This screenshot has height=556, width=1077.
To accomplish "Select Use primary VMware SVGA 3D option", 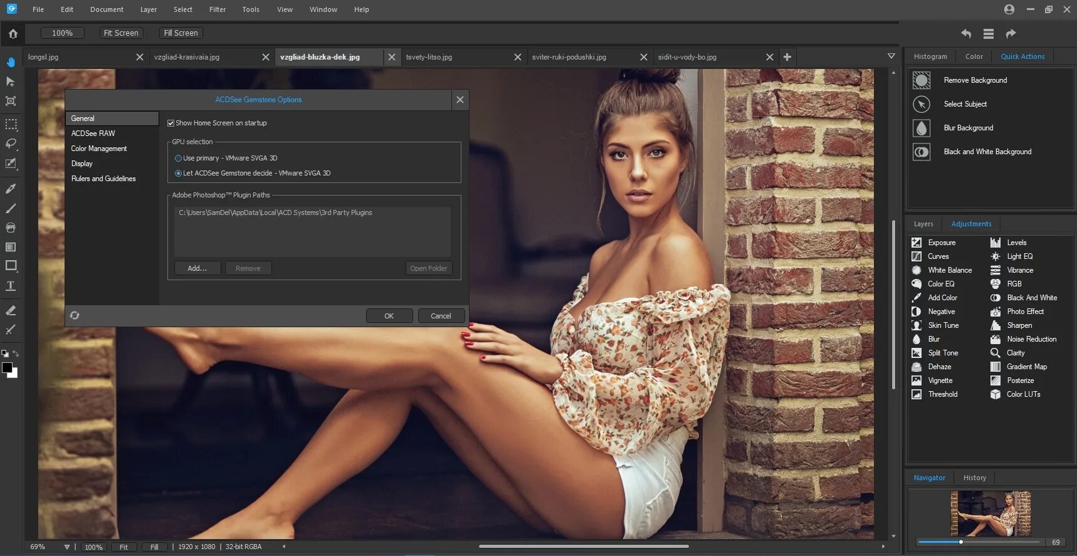I will point(179,159).
